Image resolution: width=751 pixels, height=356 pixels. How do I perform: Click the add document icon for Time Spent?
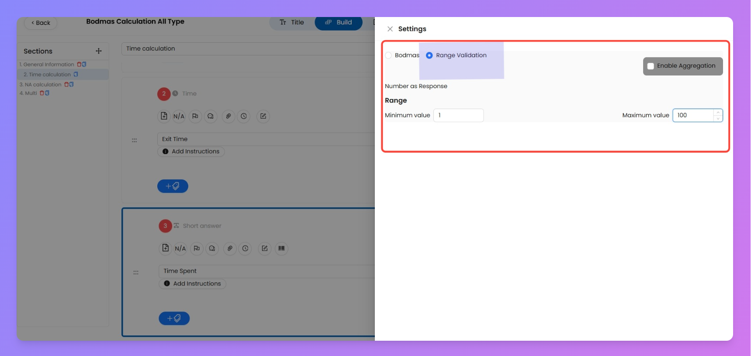coord(166,248)
